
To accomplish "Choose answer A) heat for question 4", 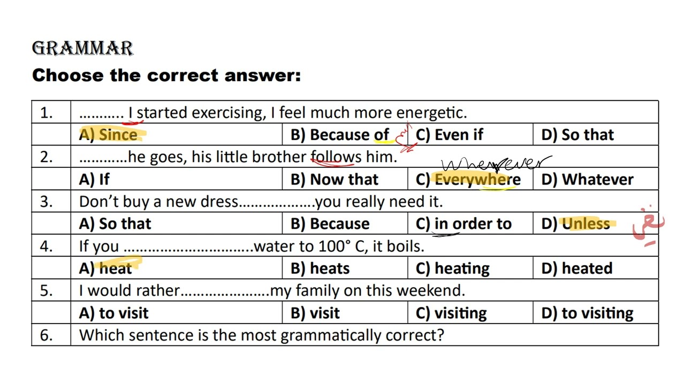I will point(105,268).
